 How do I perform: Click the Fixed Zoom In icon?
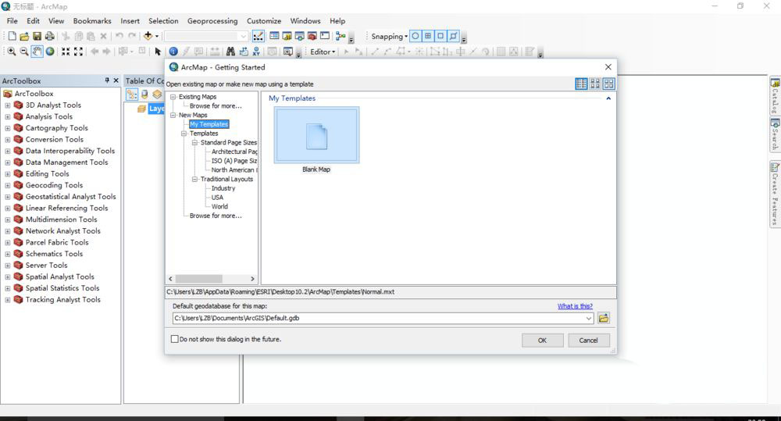(66, 52)
